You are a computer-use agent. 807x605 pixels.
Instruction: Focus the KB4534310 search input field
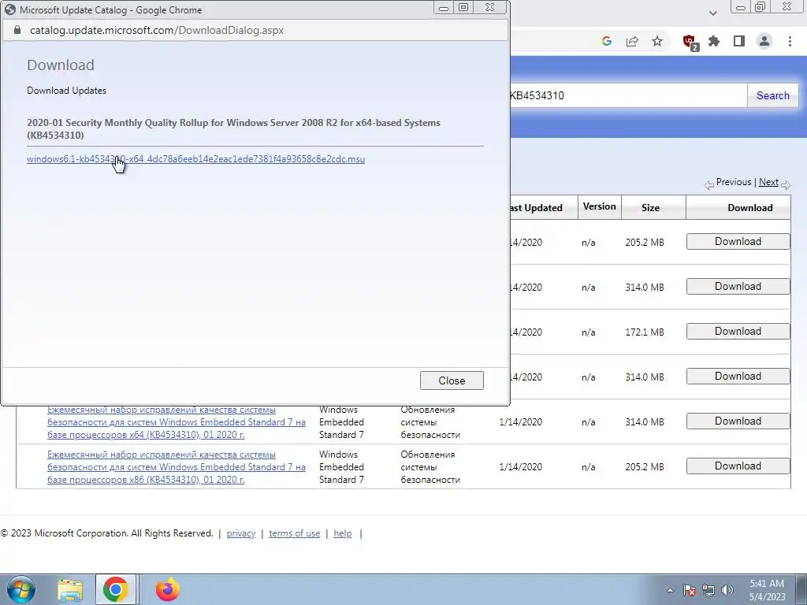[x=628, y=95]
